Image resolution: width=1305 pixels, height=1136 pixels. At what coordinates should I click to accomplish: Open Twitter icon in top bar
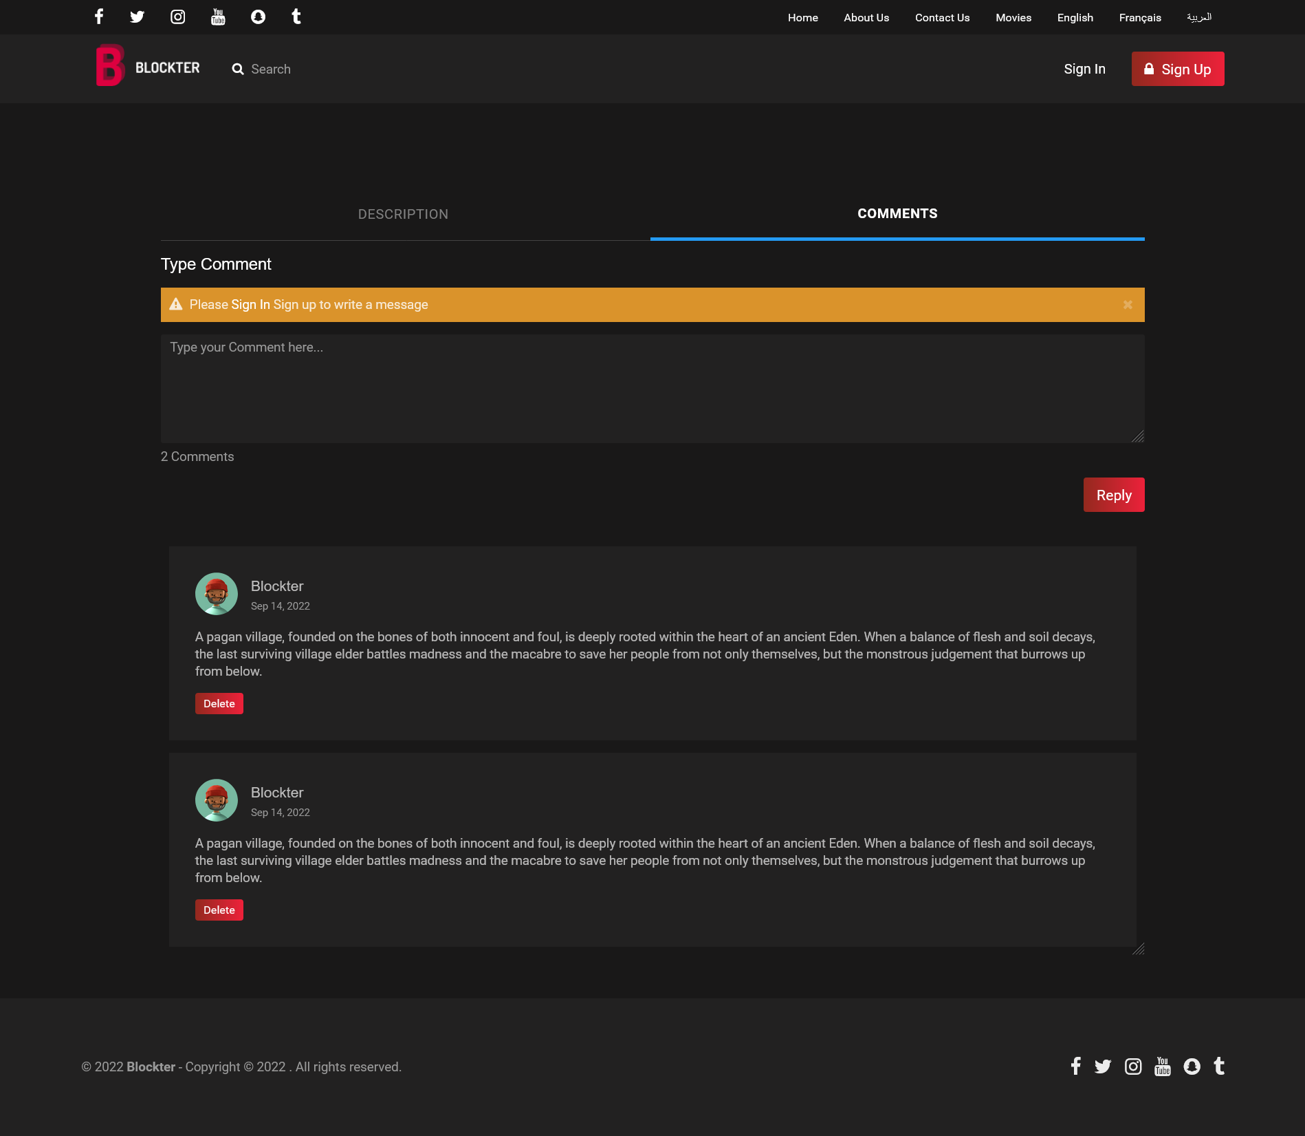(x=138, y=17)
